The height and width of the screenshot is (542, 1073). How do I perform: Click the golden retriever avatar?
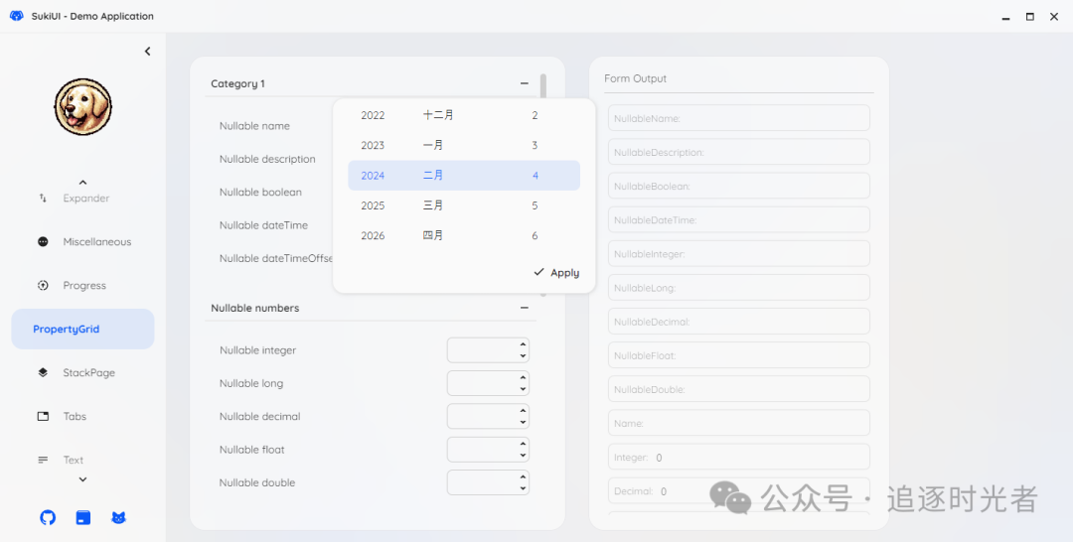pyautogui.click(x=82, y=106)
